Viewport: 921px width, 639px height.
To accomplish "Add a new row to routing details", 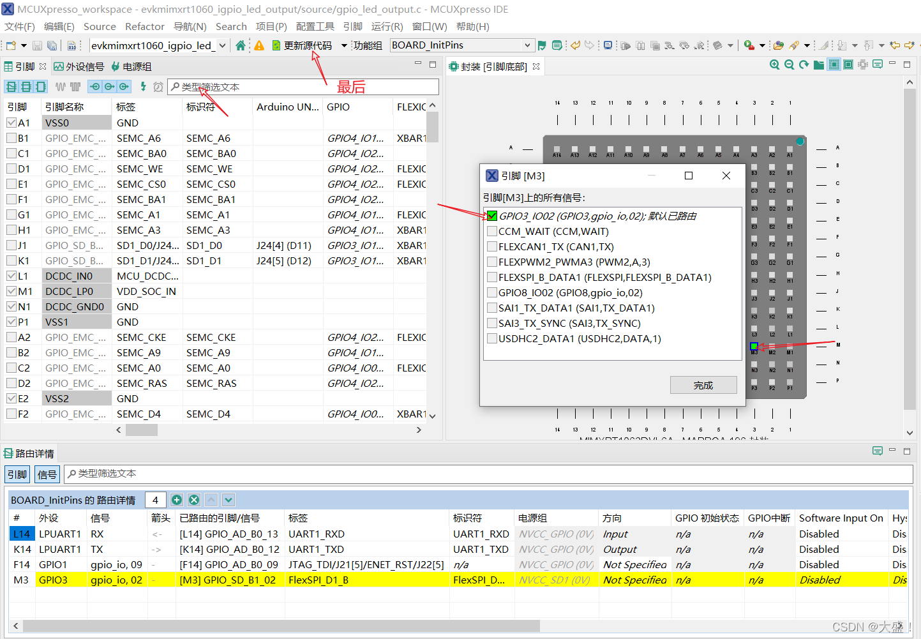I will click(x=177, y=500).
